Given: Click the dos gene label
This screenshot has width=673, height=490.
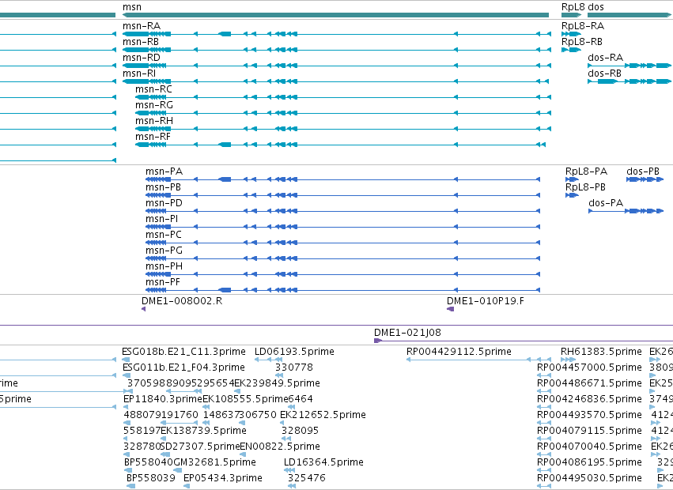Looking at the screenshot, I should pos(595,7).
